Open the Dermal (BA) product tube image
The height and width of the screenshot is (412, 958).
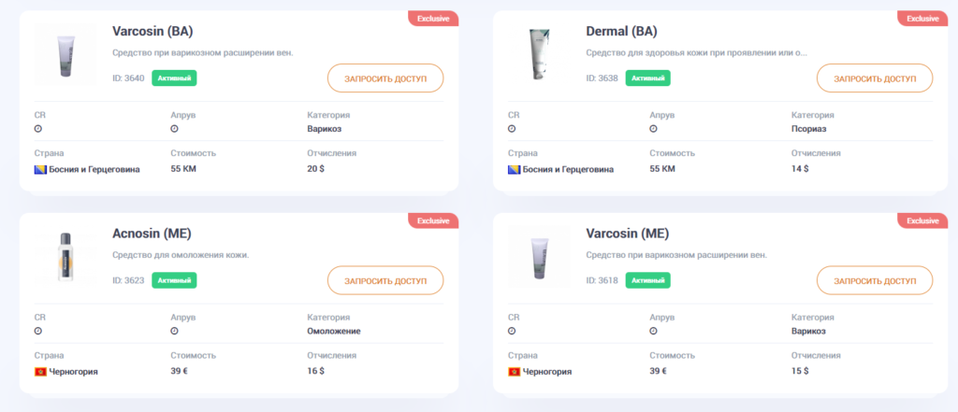coord(539,55)
